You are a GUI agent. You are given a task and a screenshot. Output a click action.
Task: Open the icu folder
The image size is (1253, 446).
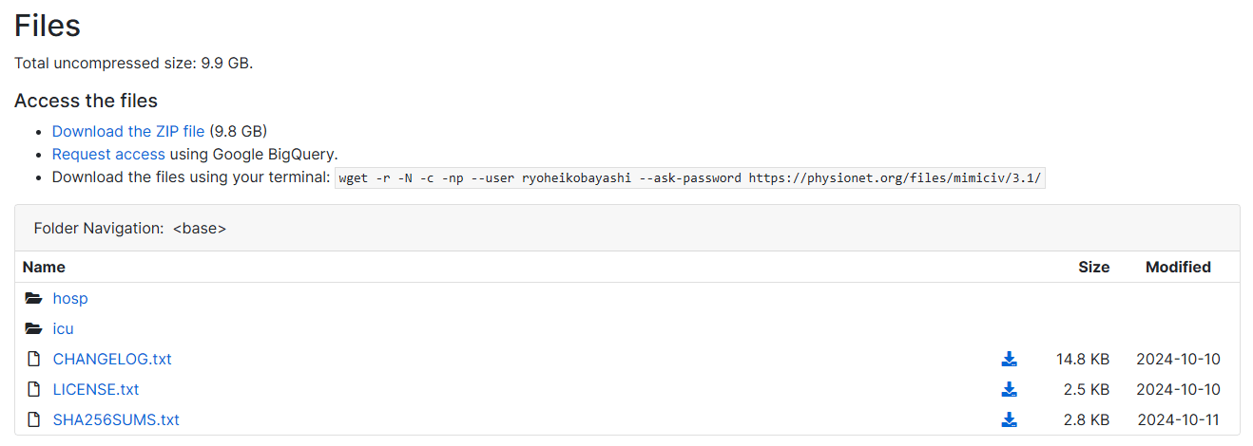[63, 328]
